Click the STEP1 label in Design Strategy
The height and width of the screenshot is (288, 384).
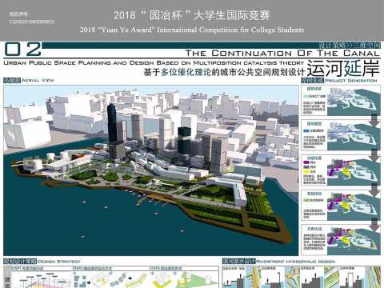[x=28, y=269]
